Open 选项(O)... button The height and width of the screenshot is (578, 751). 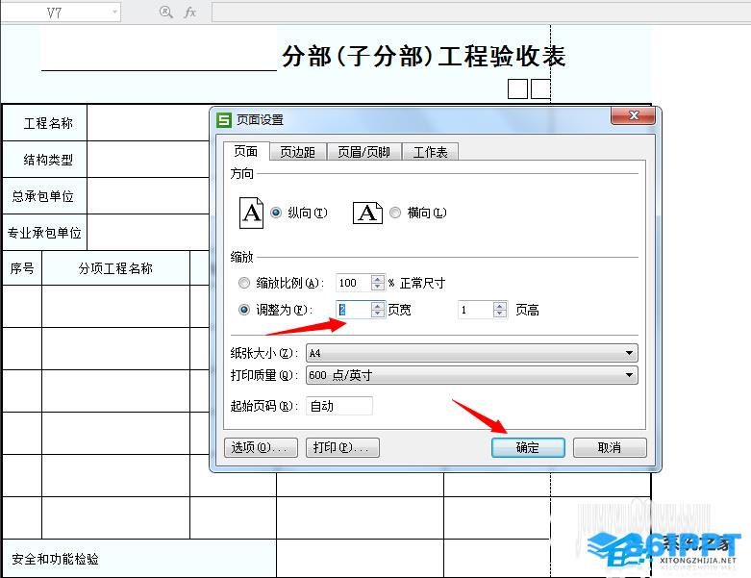[x=261, y=448]
